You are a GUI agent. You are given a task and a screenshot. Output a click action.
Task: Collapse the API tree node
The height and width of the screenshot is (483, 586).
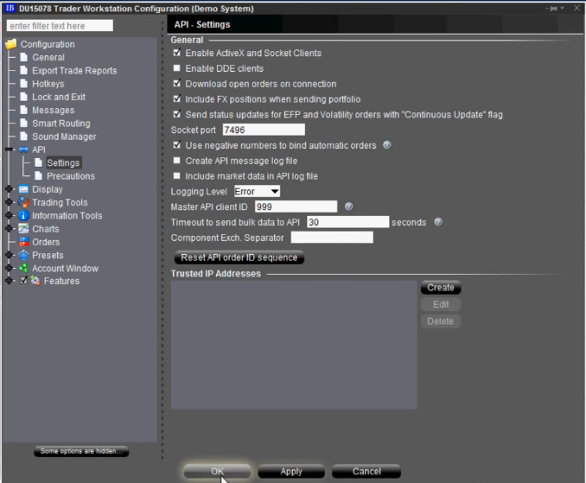click(9, 149)
